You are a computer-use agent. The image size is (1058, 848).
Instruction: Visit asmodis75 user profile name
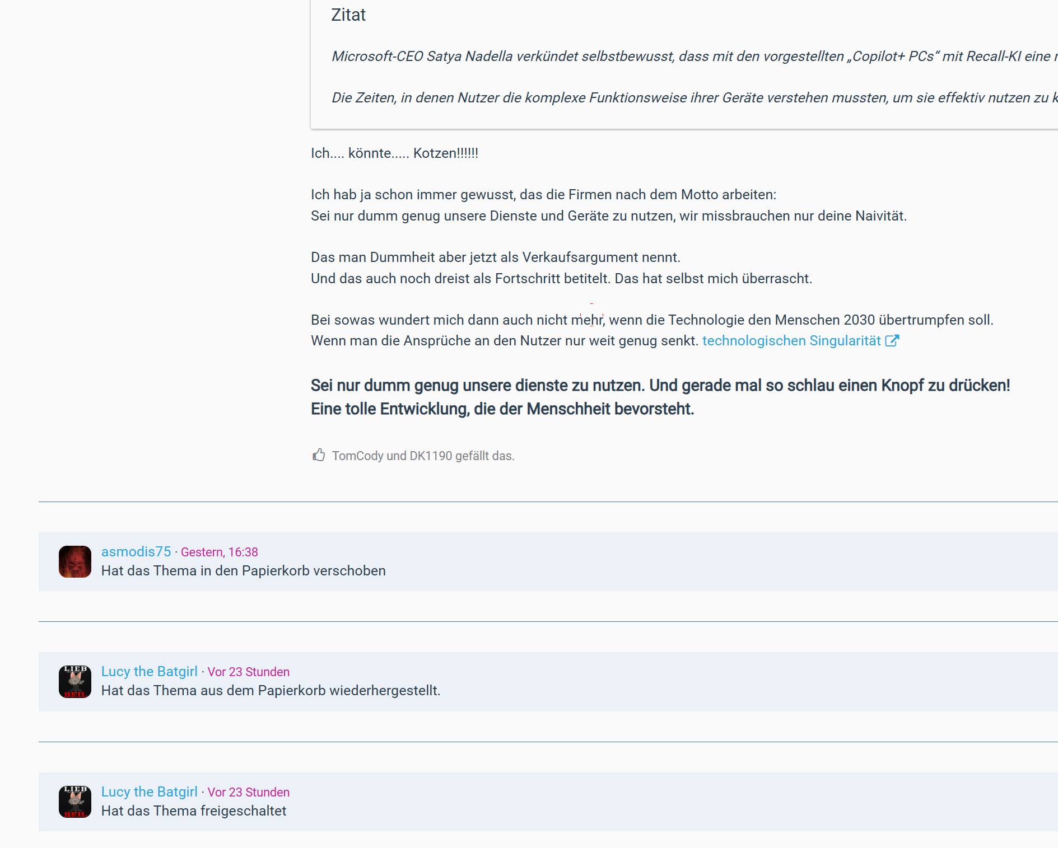[x=136, y=552]
